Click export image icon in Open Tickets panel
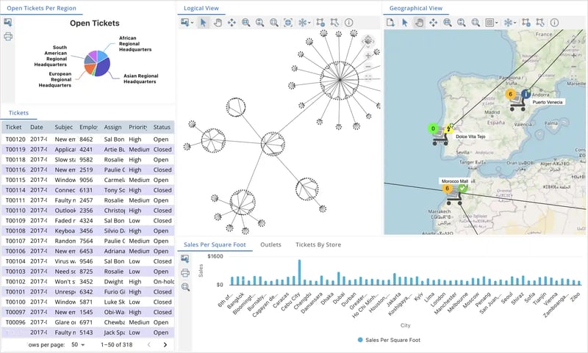This screenshot has height=353, width=588. click(x=8, y=23)
